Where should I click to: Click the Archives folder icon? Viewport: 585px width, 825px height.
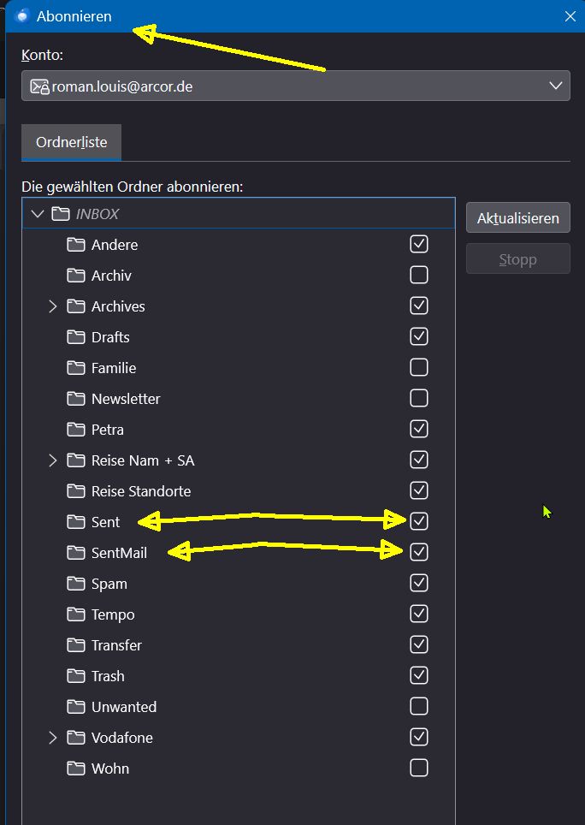pos(76,306)
